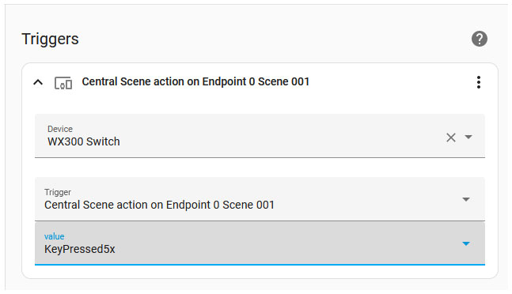
Task: Click the empty middle of the Trigger selector
Action: pos(366,199)
